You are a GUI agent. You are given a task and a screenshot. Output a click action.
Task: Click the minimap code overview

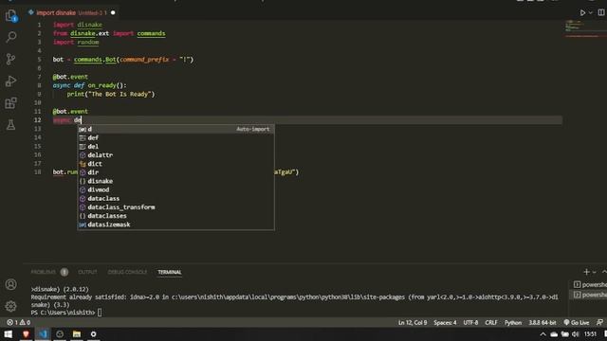[x=584, y=29]
